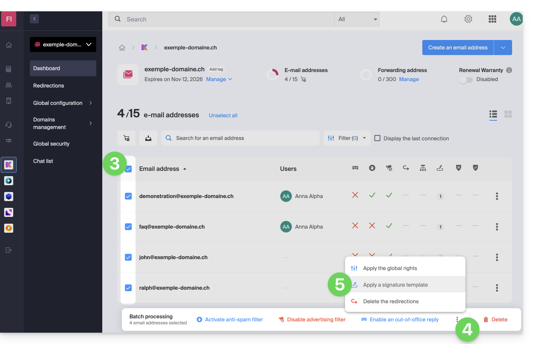Choose Delete the redirections menu entry
This screenshot has height=344, width=534.
(391, 301)
